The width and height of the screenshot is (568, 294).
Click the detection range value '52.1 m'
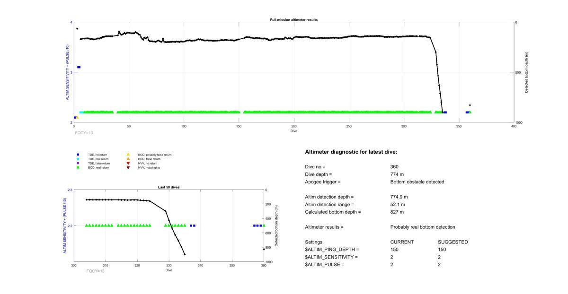click(398, 205)
